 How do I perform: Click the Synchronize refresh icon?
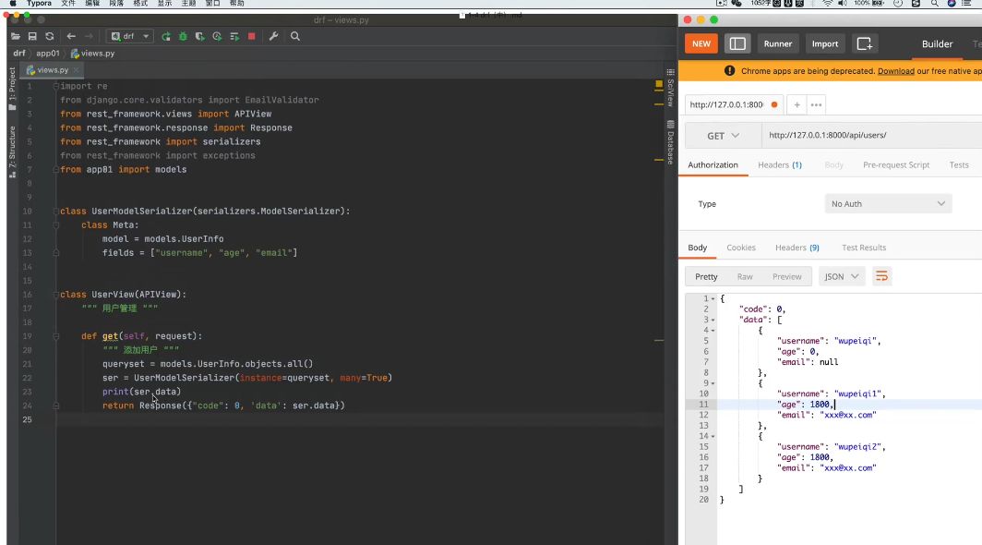(x=50, y=36)
